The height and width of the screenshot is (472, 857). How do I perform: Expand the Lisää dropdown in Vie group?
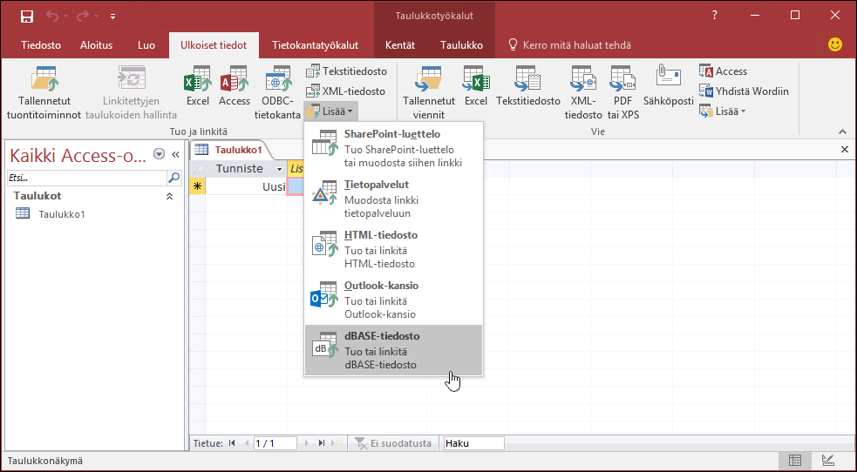pos(723,111)
